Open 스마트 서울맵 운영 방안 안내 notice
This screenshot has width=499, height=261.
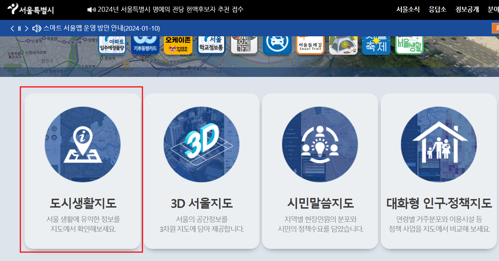[x=102, y=28]
